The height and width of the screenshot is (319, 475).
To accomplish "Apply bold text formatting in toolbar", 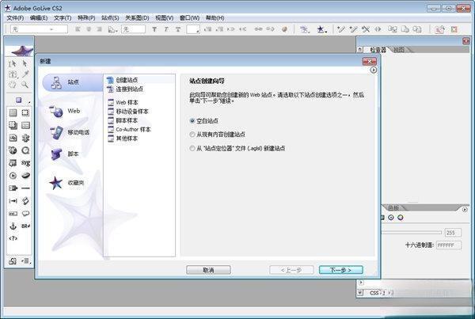I will [154, 29].
